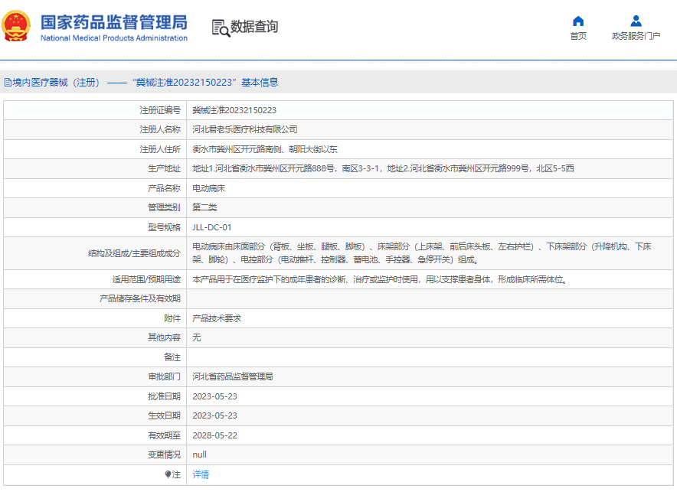Viewport: 677px width, 492px height.
Task: Click the 产品名称 row label
Action: pyautogui.click(x=164, y=188)
